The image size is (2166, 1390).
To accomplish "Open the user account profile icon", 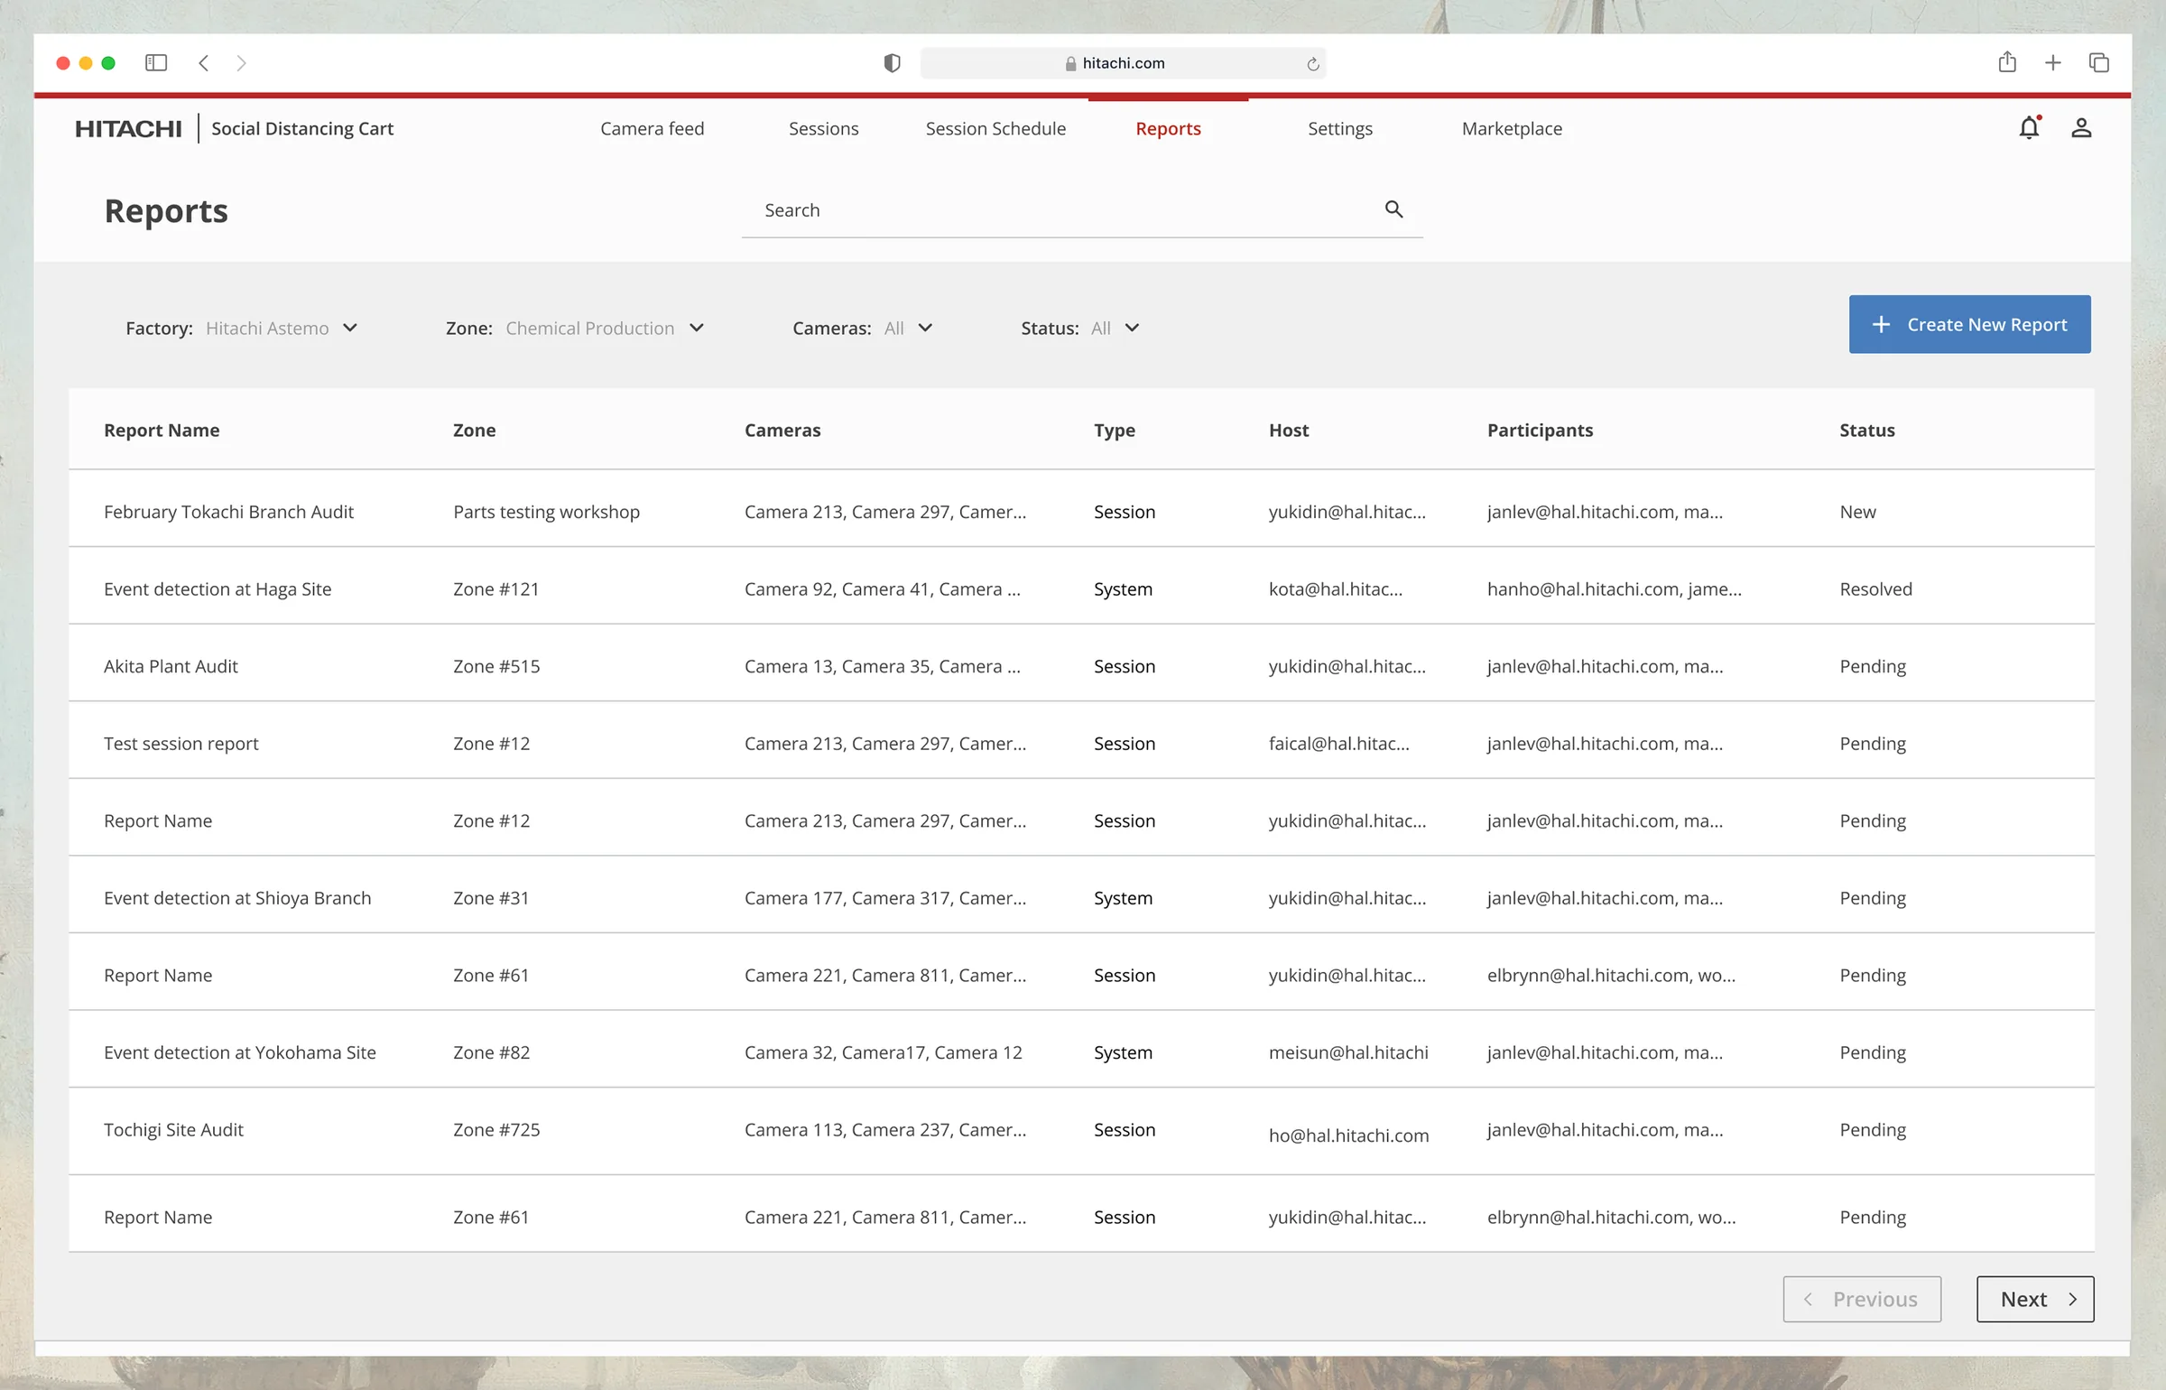I will pos(2081,128).
